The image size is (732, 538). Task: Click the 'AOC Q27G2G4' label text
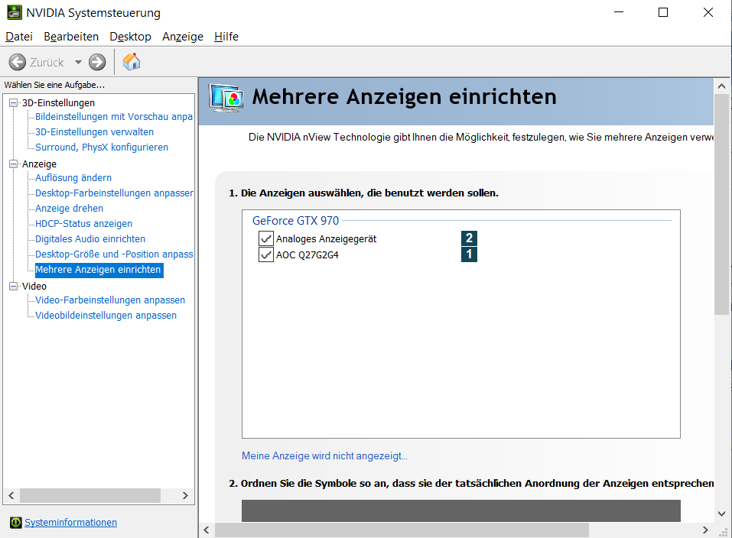[307, 255]
